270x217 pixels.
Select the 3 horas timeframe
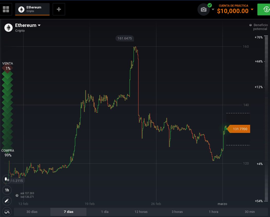[x=177, y=212]
